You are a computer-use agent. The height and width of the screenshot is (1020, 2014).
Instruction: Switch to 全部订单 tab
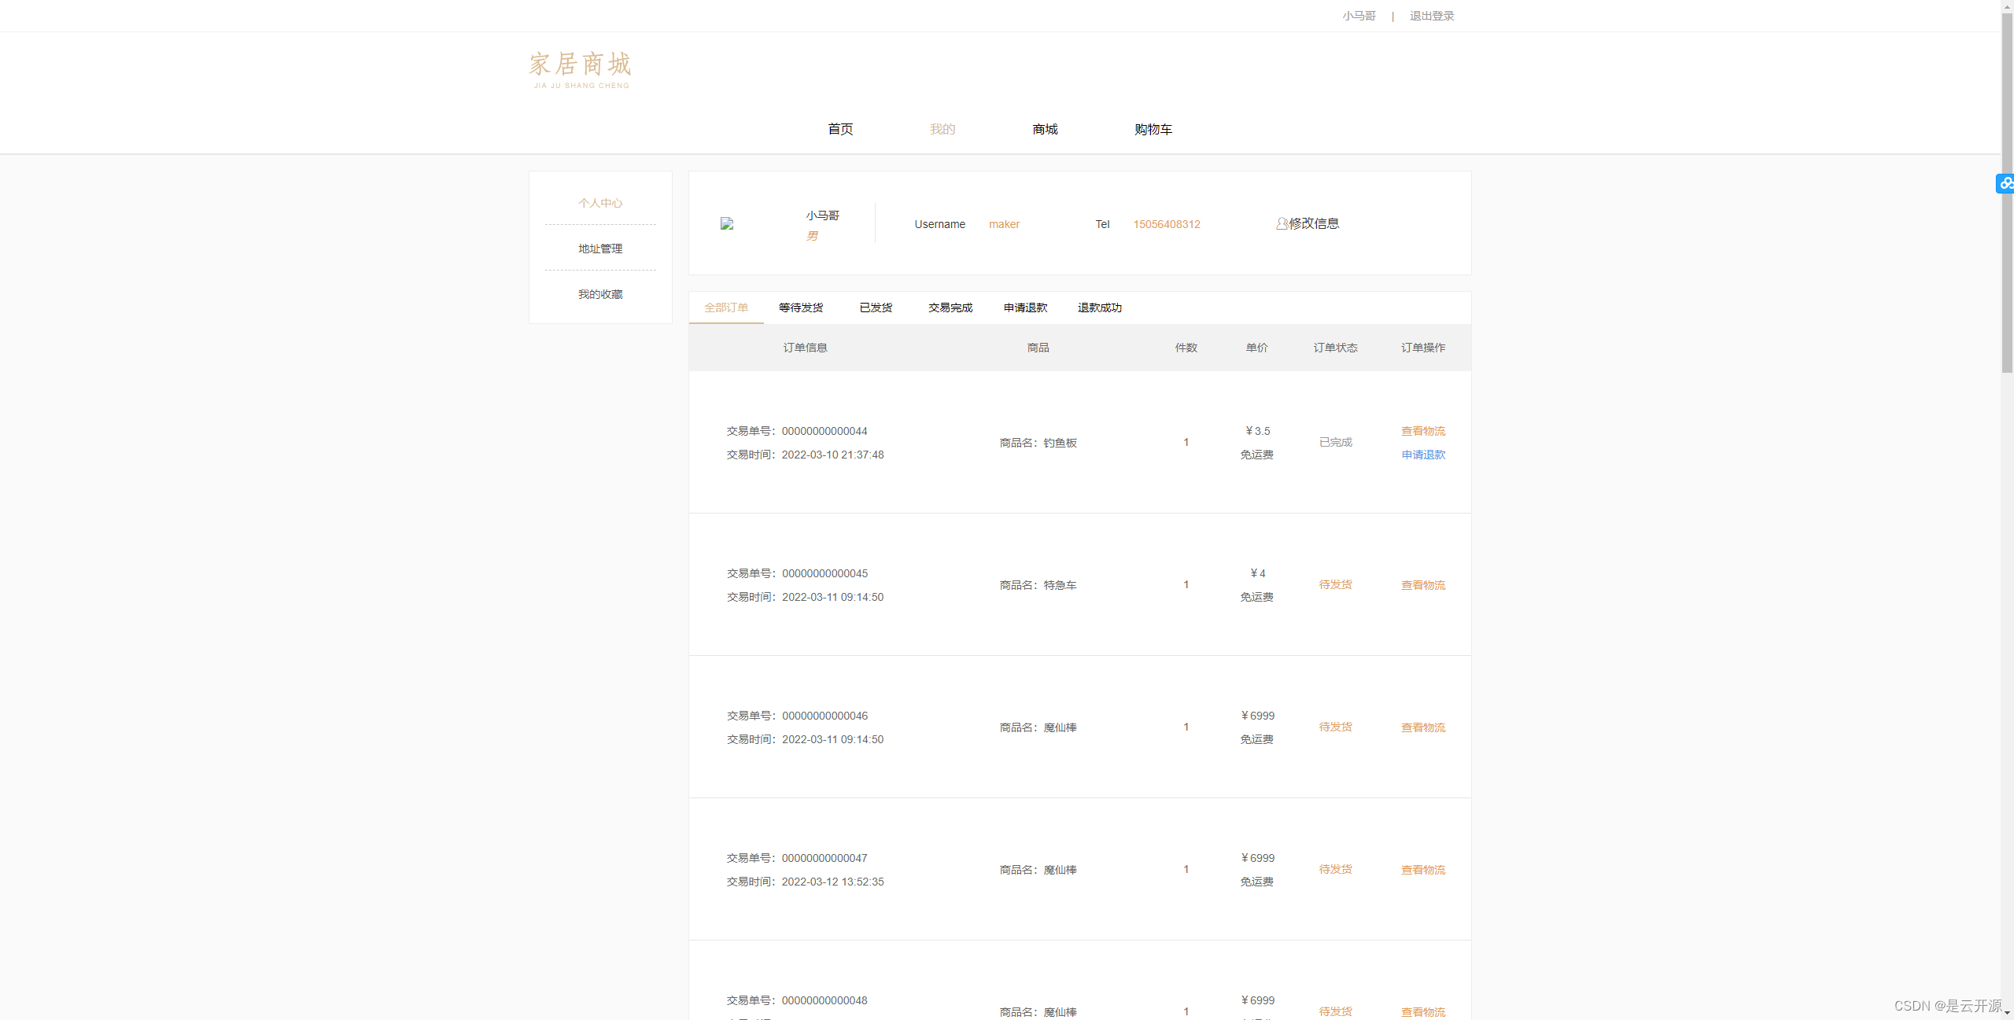click(726, 307)
